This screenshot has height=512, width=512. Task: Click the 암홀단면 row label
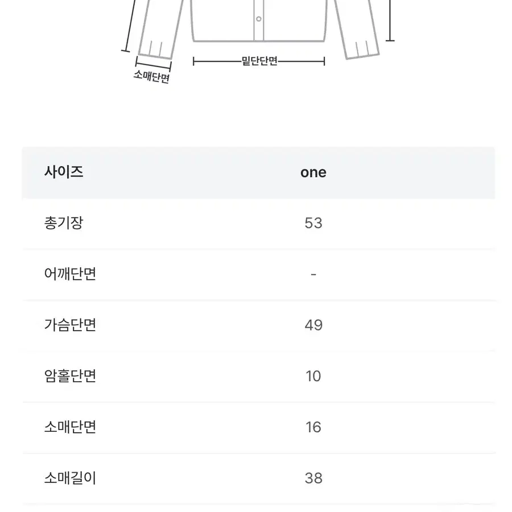tap(70, 376)
